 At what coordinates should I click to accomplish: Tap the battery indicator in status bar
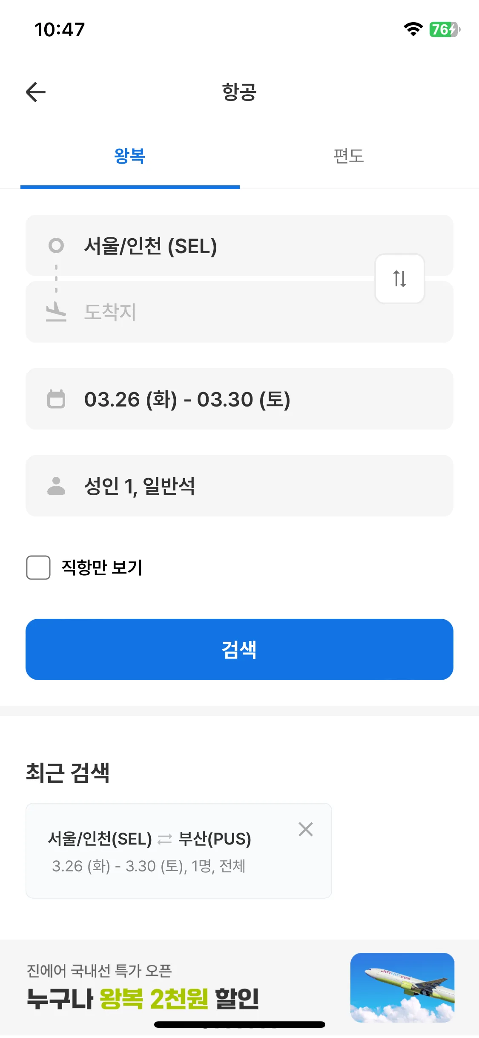pos(445,29)
